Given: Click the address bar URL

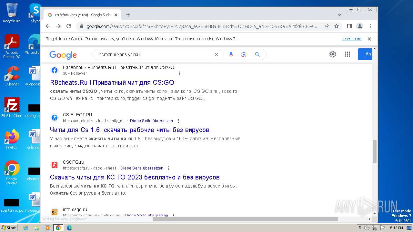Looking at the screenshot, I should tap(202, 26).
